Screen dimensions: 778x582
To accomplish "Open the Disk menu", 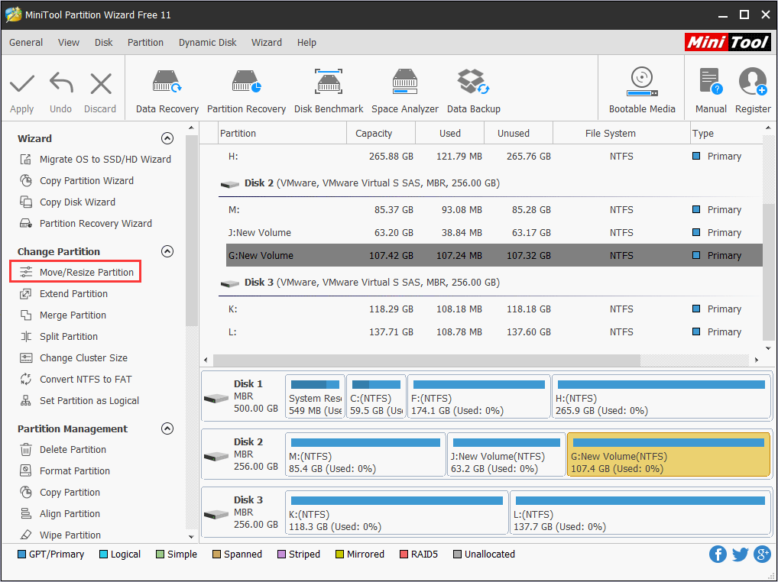I will click(104, 42).
